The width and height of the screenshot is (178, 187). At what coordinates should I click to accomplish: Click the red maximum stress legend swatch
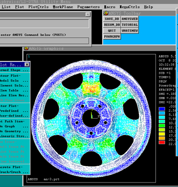tap(162, 143)
